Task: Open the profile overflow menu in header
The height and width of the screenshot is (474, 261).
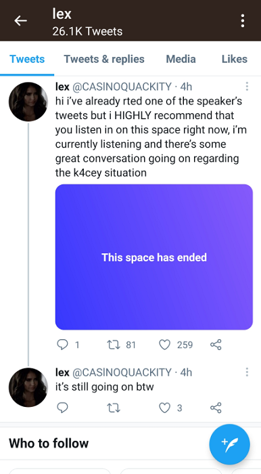Action: point(243,20)
